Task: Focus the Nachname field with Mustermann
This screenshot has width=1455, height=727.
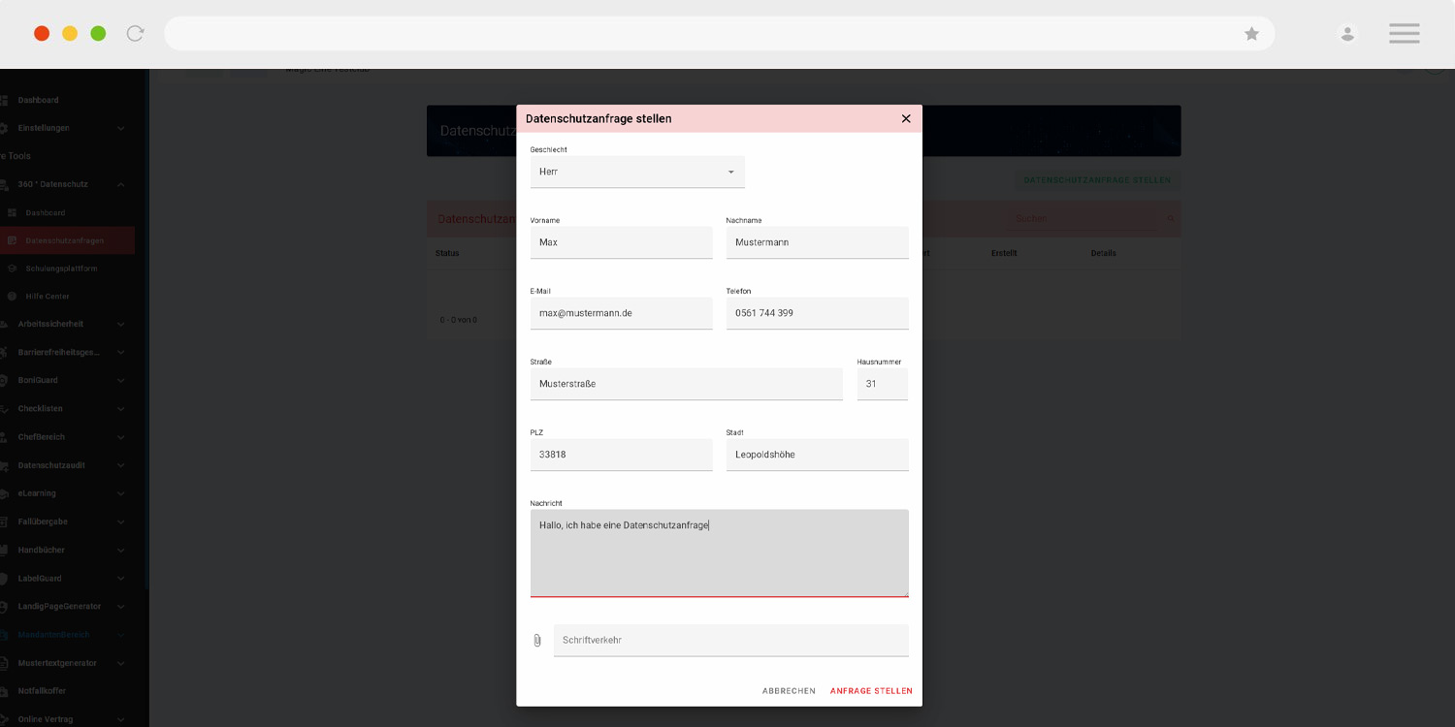Action: coord(817,242)
